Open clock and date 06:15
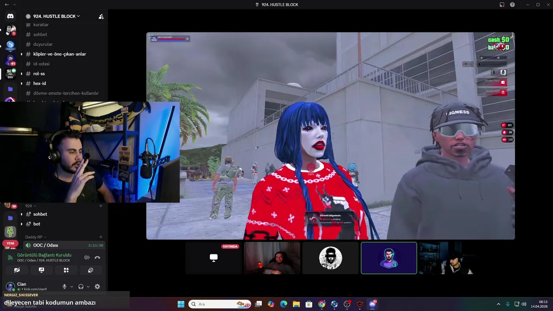The height and width of the screenshot is (311, 553). pos(539,304)
